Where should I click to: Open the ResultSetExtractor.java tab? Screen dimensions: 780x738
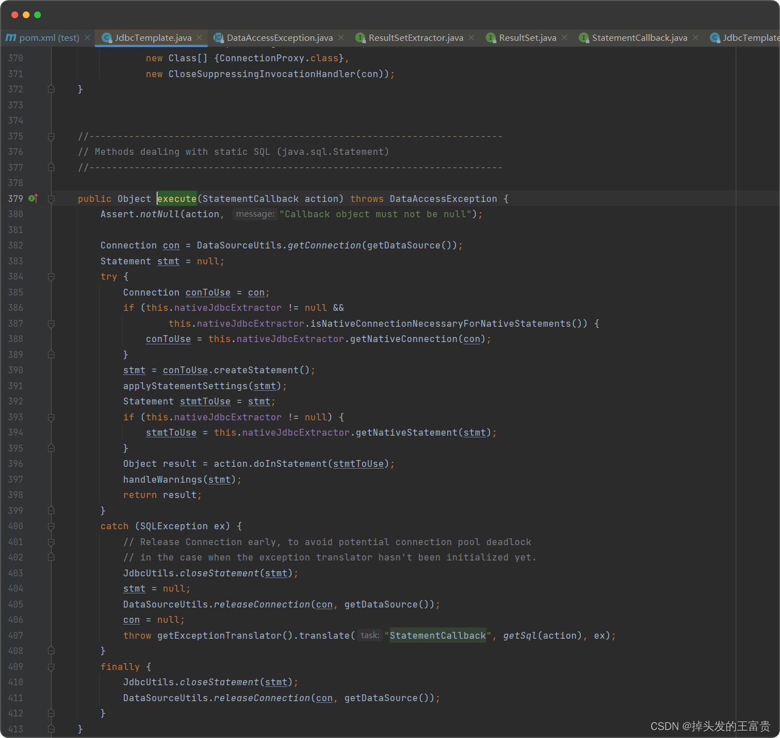point(415,37)
